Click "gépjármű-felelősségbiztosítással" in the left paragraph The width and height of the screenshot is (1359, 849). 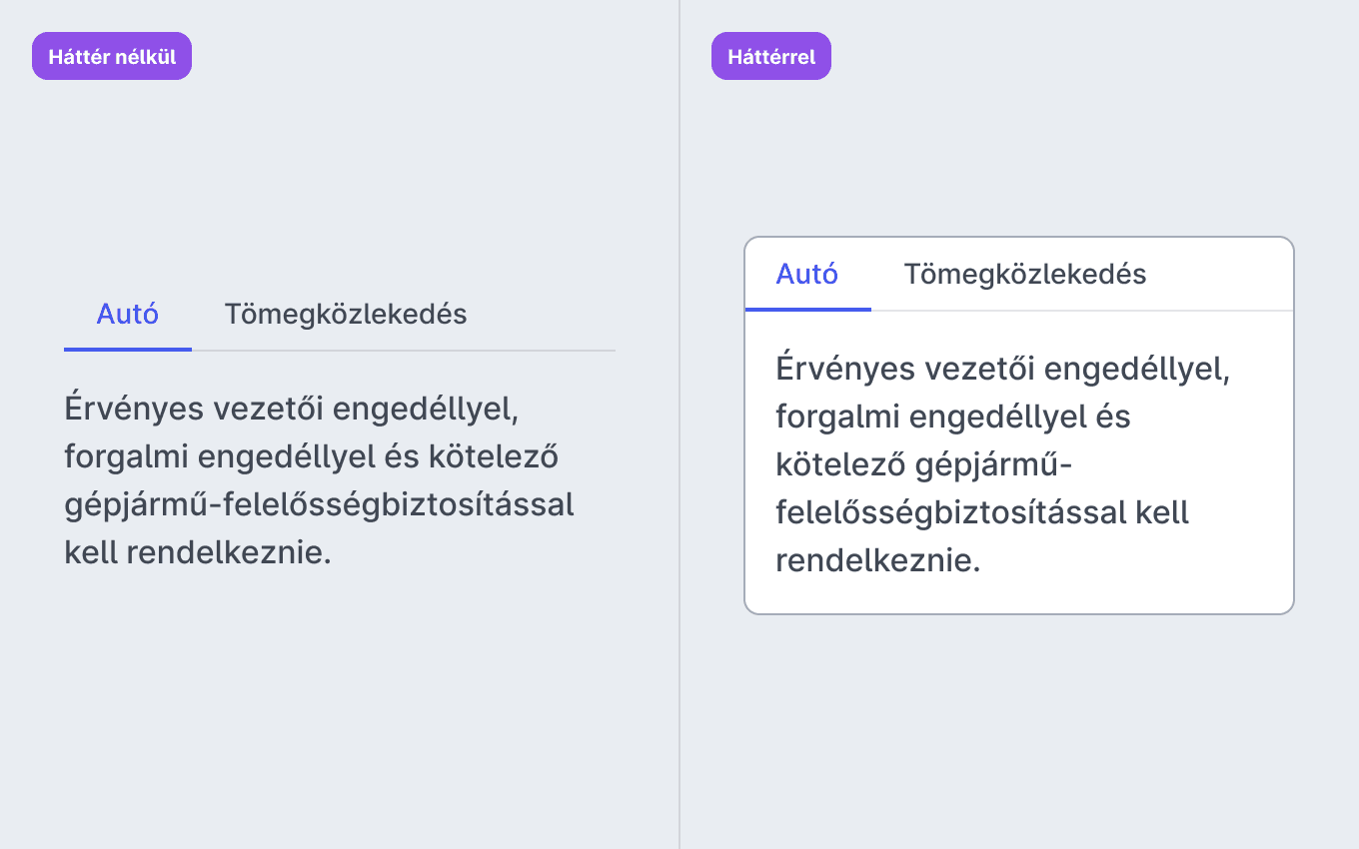[x=320, y=504]
